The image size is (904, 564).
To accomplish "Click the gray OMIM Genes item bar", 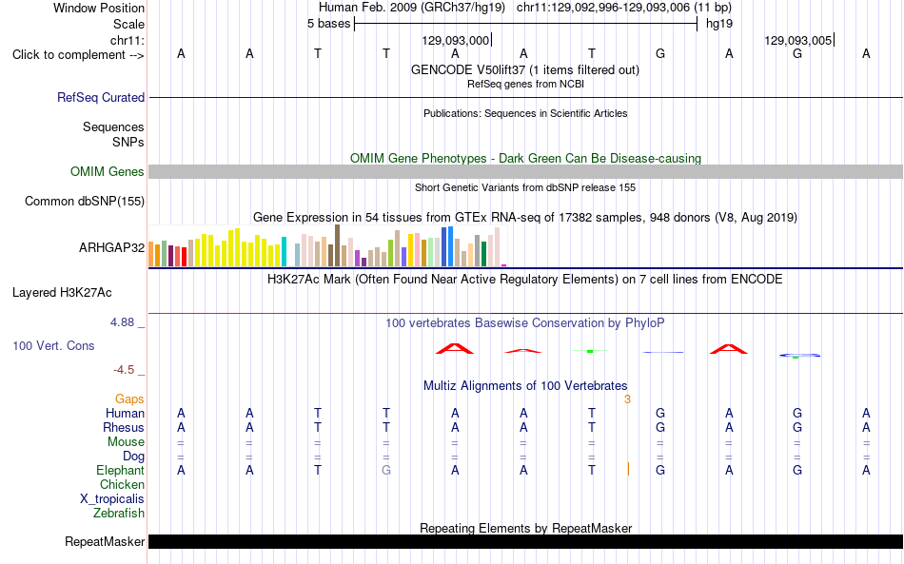I will point(525,172).
